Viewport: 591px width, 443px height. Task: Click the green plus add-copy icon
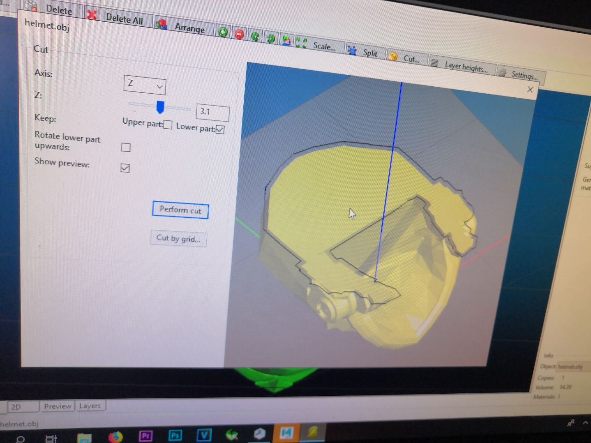pos(223,32)
